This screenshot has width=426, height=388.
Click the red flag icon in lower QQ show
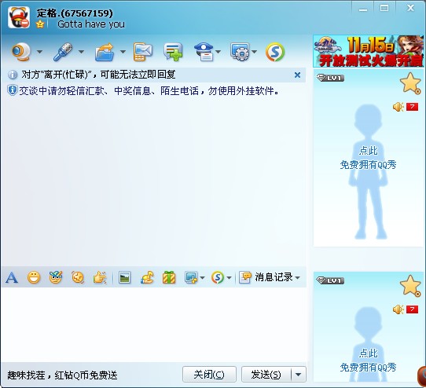(x=412, y=309)
